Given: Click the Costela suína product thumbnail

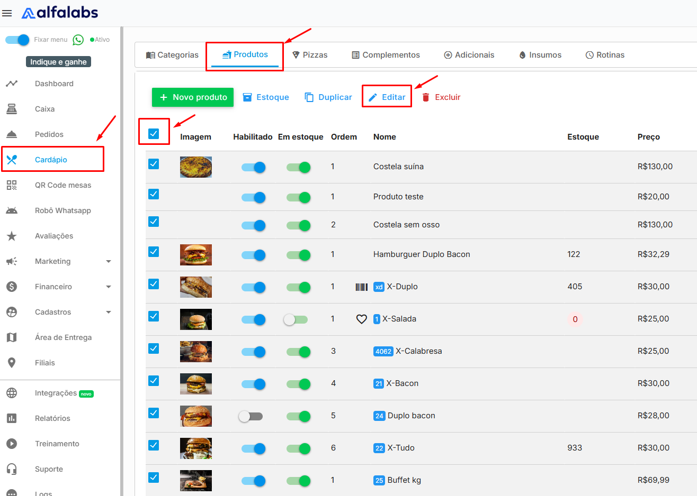Looking at the screenshot, I should click(x=195, y=167).
